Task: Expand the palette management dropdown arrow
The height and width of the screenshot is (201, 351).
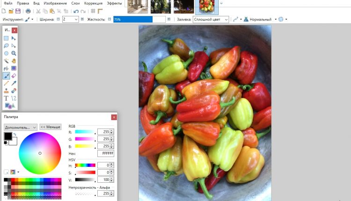Action: 18,172
